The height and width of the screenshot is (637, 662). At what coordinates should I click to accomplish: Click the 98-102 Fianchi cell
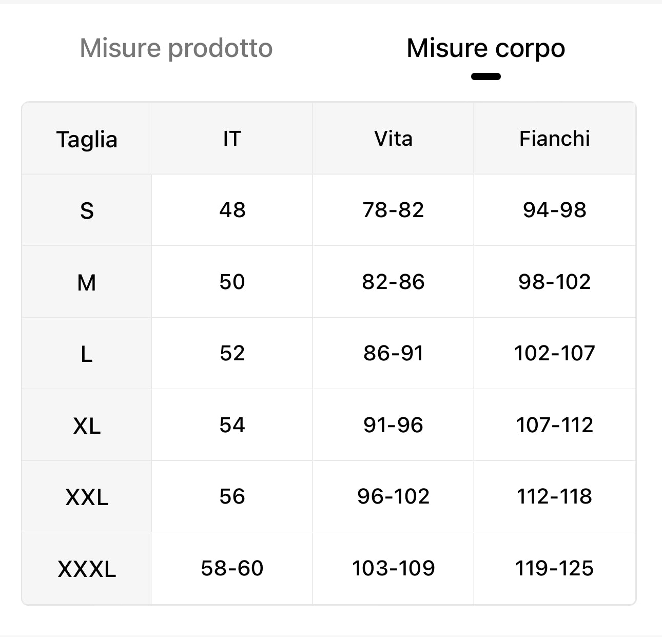554,282
